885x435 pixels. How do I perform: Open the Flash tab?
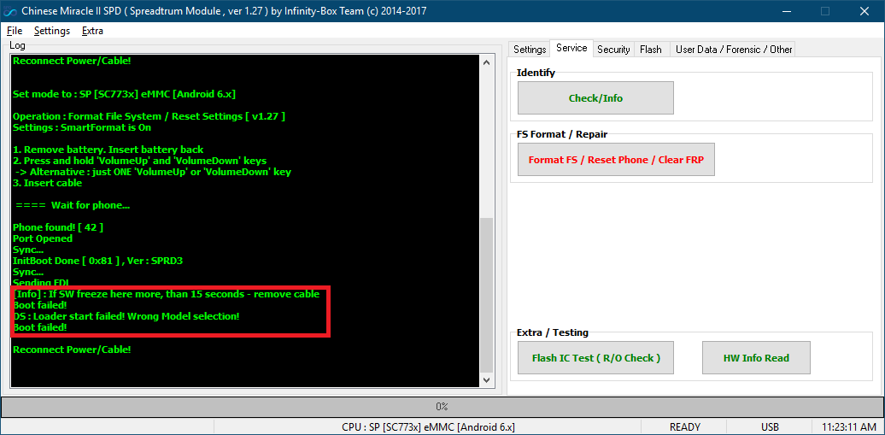(651, 50)
